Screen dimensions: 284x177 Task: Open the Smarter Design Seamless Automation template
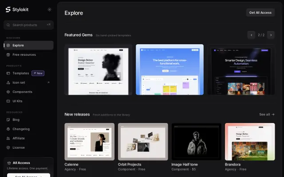(241, 69)
